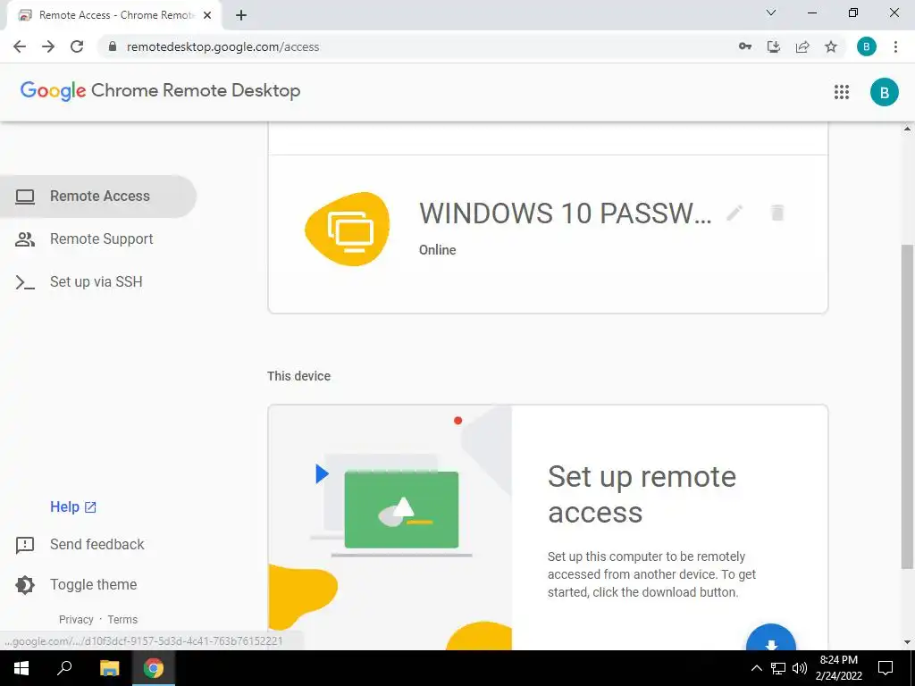Viewport: 915px width, 686px height.
Task: Click the Set up remote access heading
Action: click(x=642, y=495)
